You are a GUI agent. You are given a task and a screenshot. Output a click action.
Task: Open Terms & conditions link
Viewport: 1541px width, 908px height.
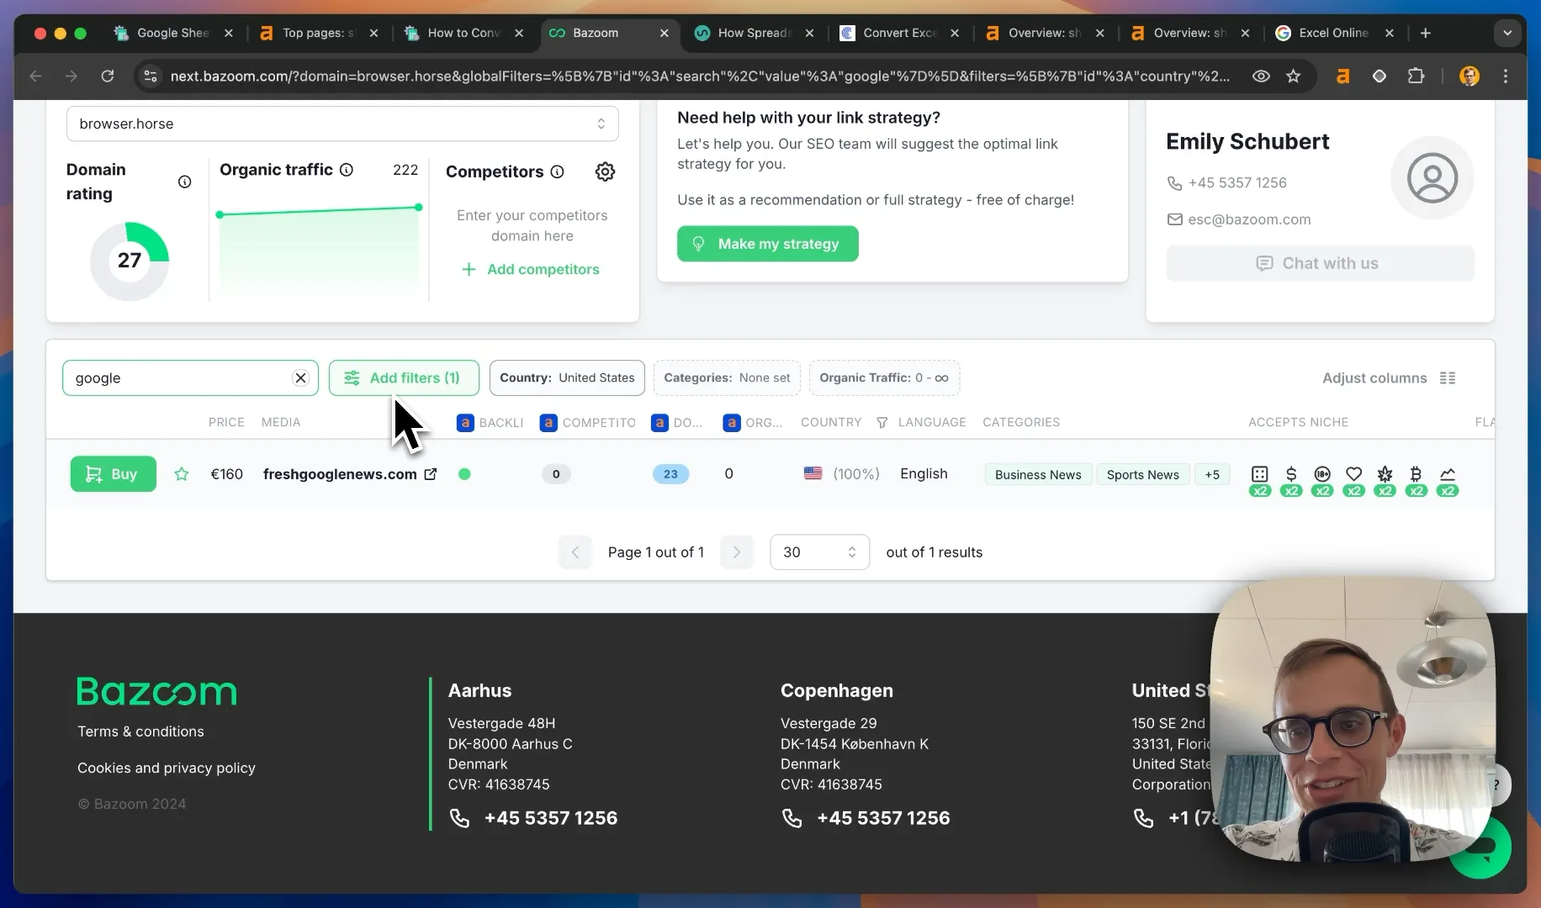coord(140,731)
